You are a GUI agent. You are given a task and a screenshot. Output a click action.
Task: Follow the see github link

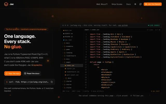(123, 25)
